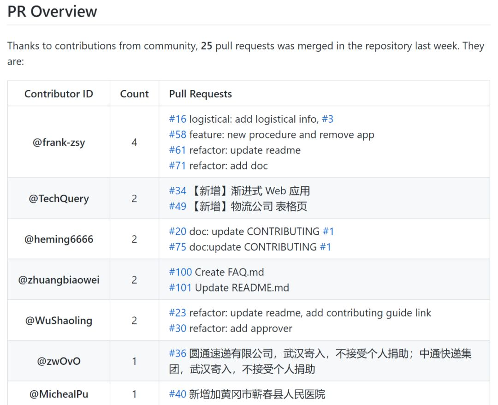Open pull request #30 link

click(x=178, y=328)
